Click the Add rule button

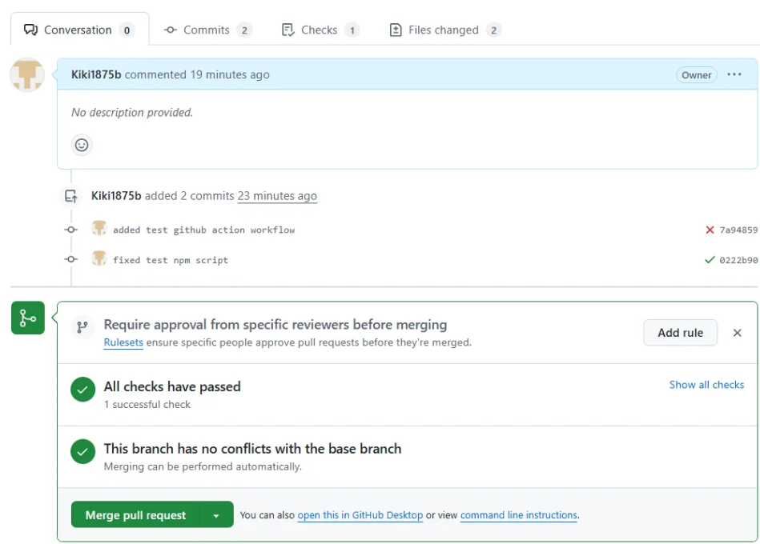(680, 333)
